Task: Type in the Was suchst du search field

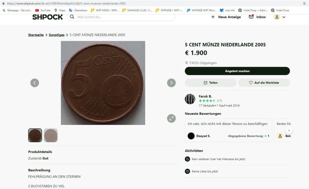Action: coord(124,17)
